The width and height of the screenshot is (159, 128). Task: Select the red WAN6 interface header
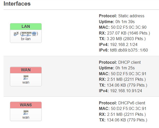[x=26, y=105]
